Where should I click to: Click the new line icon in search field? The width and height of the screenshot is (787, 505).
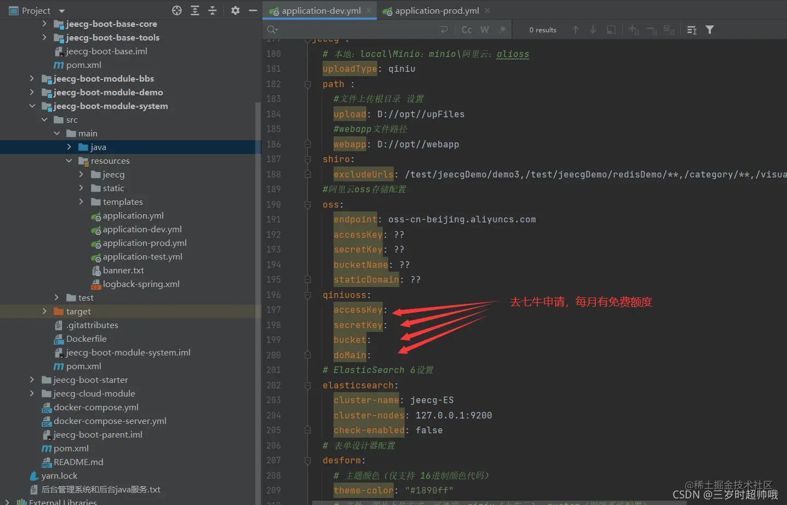[444, 30]
